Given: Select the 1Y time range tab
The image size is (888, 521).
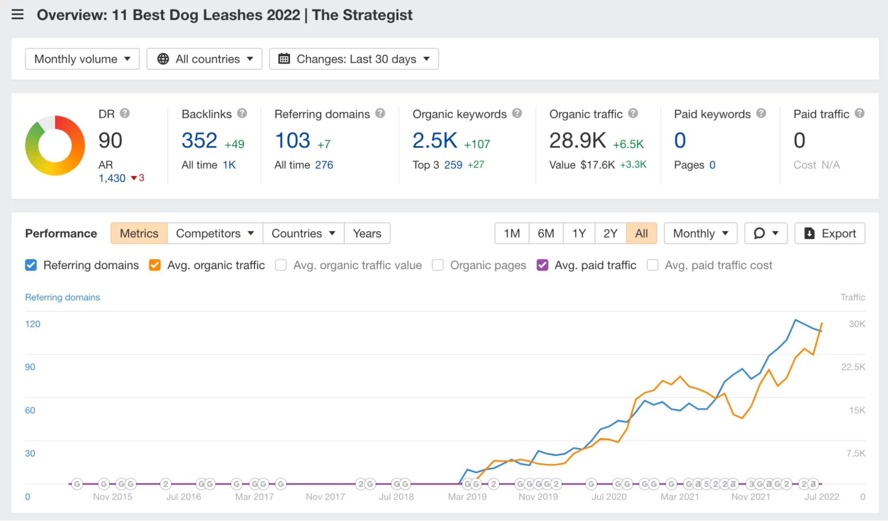Looking at the screenshot, I should click(x=578, y=233).
